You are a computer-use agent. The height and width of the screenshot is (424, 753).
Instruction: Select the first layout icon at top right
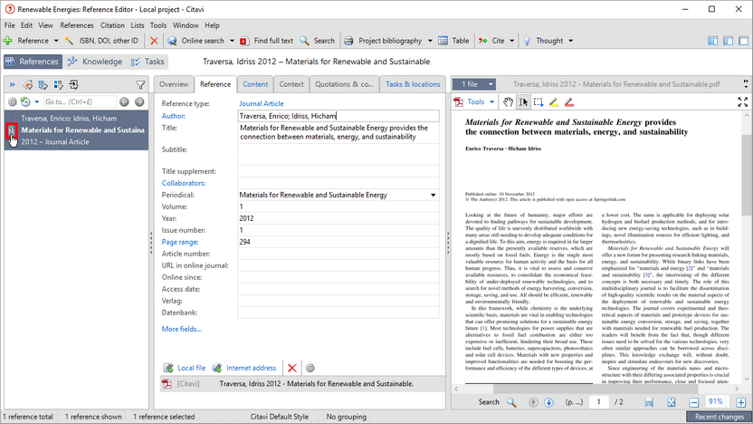coord(712,41)
